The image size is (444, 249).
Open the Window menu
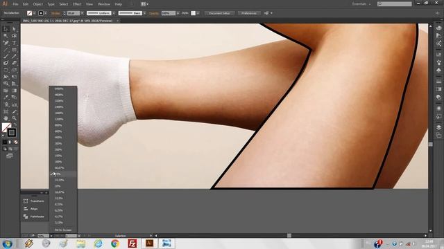pyautogui.click(x=103, y=4)
